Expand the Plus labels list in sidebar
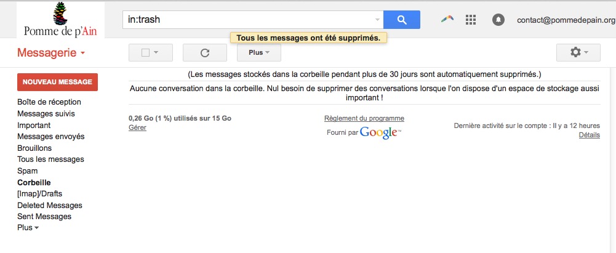Screen dimensions: 616x253 [x=28, y=228]
